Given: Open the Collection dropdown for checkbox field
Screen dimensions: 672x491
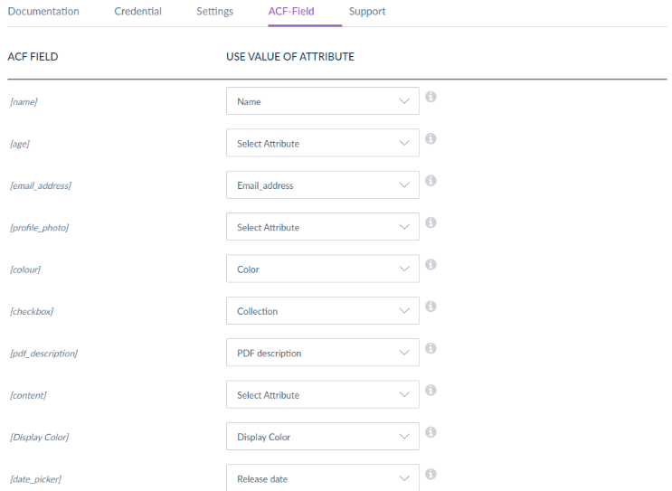Looking at the screenshot, I should pyautogui.click(x=322, y=311).
